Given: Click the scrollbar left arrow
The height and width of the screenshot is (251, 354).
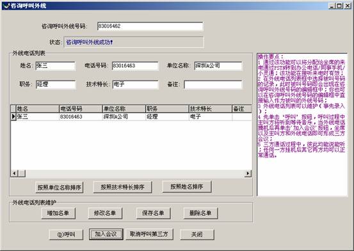Looking at the screenshot, I should (14, 174).
